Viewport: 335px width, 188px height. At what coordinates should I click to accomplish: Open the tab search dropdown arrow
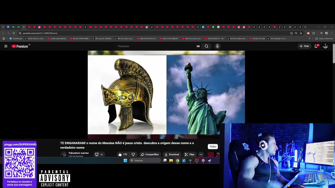tap(3, 27)
